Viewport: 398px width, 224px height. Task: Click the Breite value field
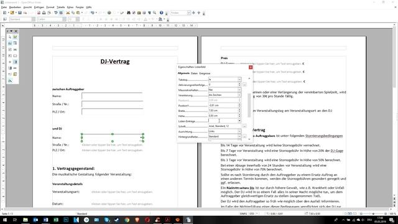[x=223, y=111]
